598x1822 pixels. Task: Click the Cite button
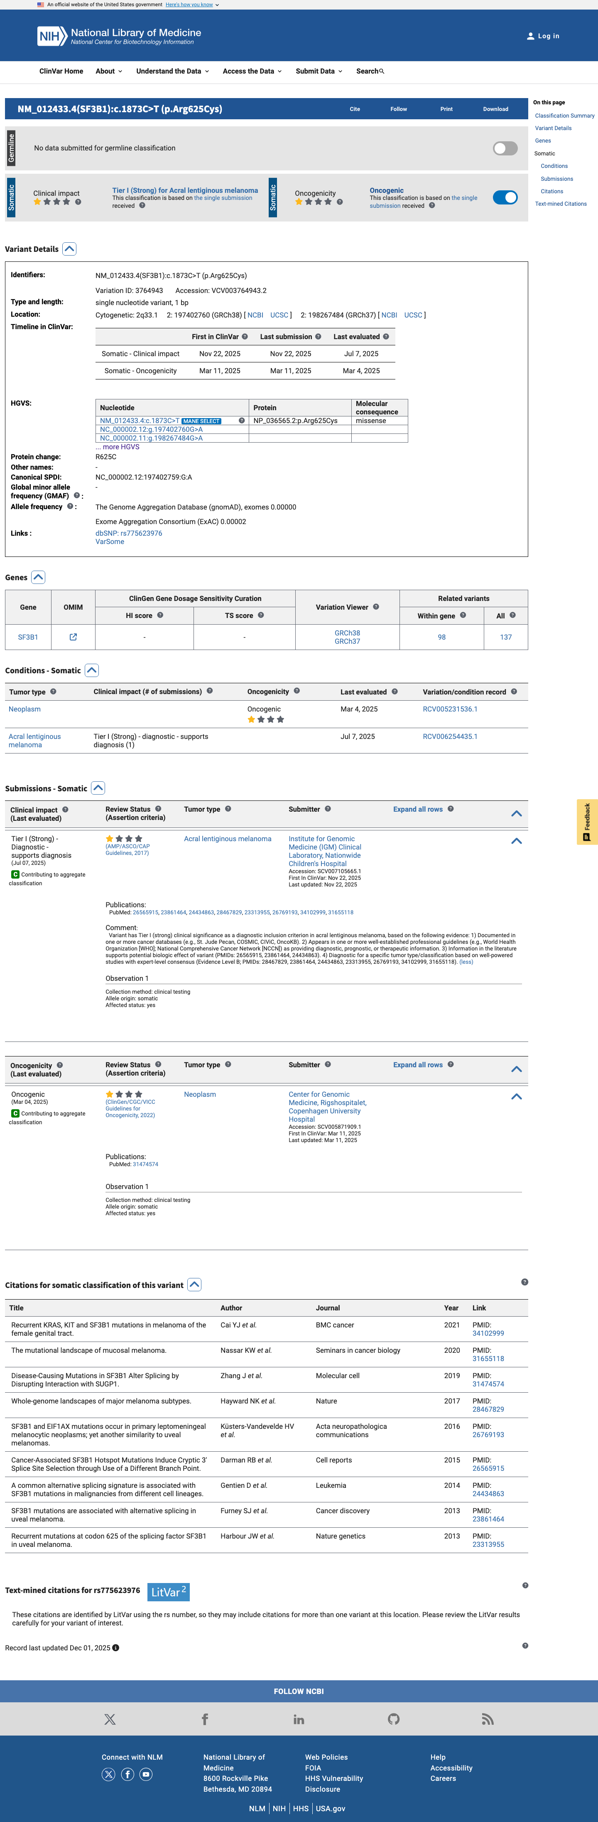click(355, 109)
